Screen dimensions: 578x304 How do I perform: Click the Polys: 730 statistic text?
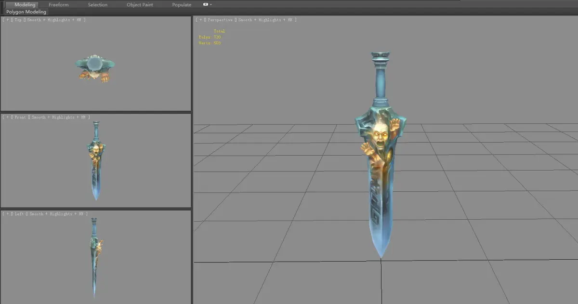(x=210, y=37)
